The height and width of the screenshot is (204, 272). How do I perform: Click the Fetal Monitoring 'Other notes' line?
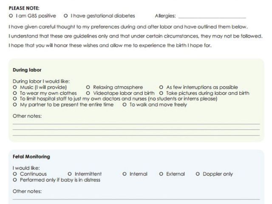point(136,197)
